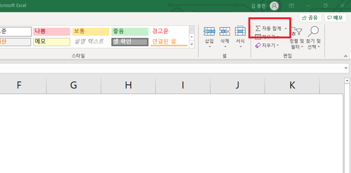Expand the Clear (지우기) dropdown arrow
This screenshot has width=351, height=173.
point(278,45)
